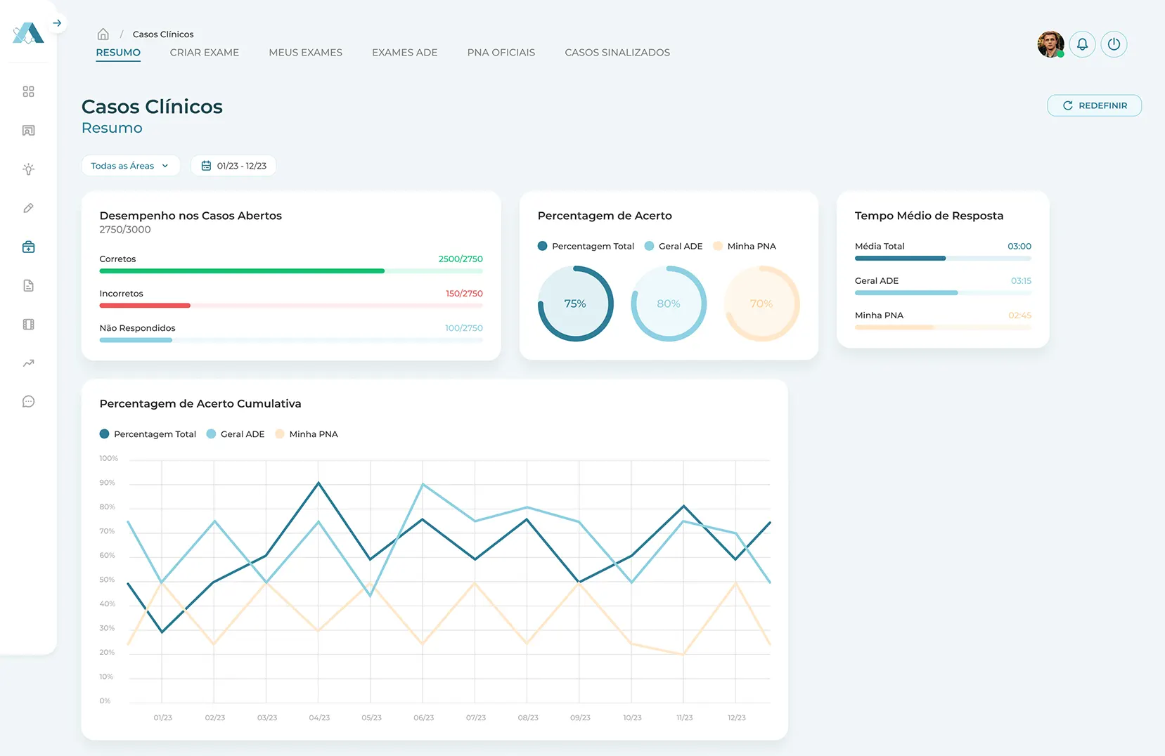This screenshot has height=756, width=1165.
Task: Open the dashboard grid icon in the sidebar
Action: coord(28,92)
